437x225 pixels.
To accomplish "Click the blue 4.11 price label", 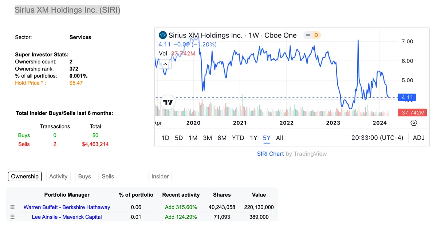I will 407,97.
